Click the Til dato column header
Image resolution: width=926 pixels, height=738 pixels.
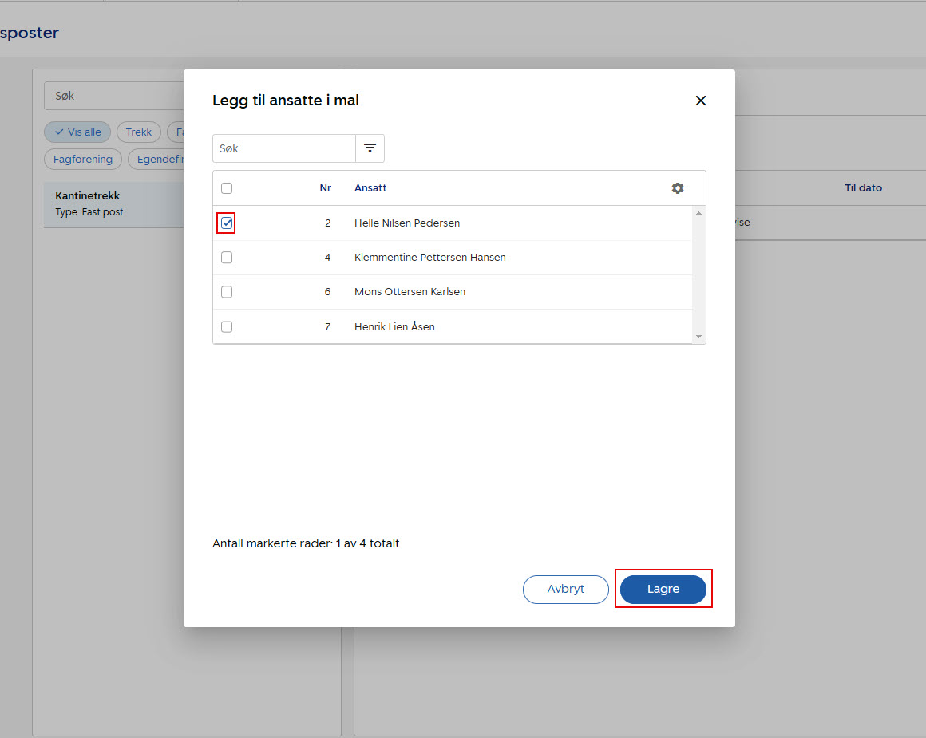tap(863, 188)
